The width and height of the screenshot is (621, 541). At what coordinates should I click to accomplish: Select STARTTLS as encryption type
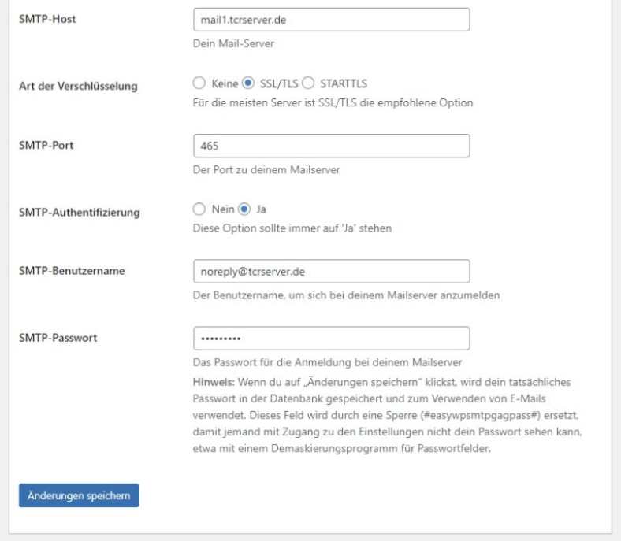pos(308,83)
